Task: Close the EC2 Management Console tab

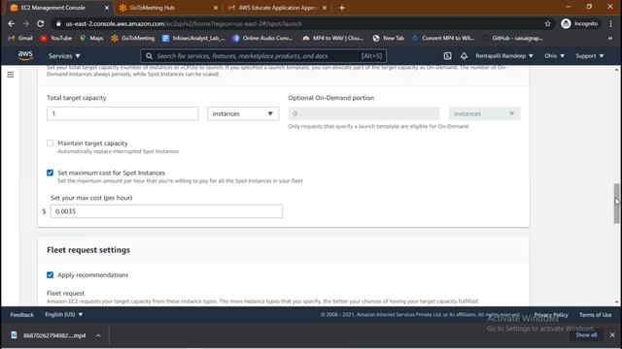Action: coord(107,8)
